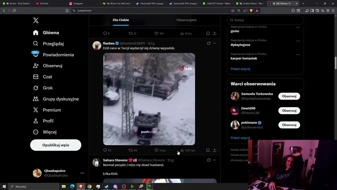Open flankes profile avatar
337x190 pixels.
(97, 45)
